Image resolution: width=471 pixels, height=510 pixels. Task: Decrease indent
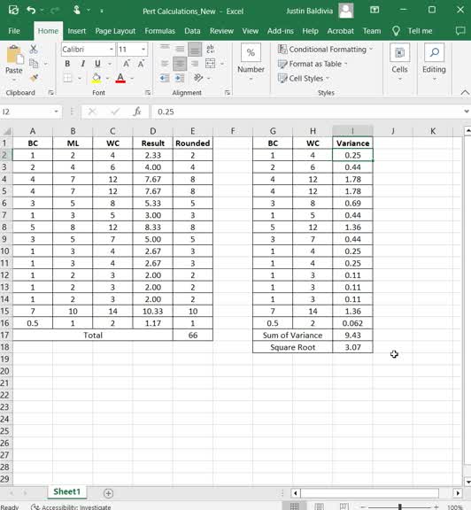pyautogui.click(x=165, y=78)
